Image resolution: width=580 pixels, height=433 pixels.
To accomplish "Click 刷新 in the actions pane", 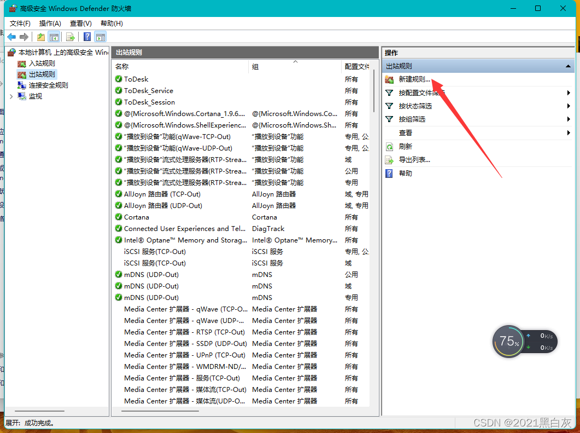I will (406, 147).
